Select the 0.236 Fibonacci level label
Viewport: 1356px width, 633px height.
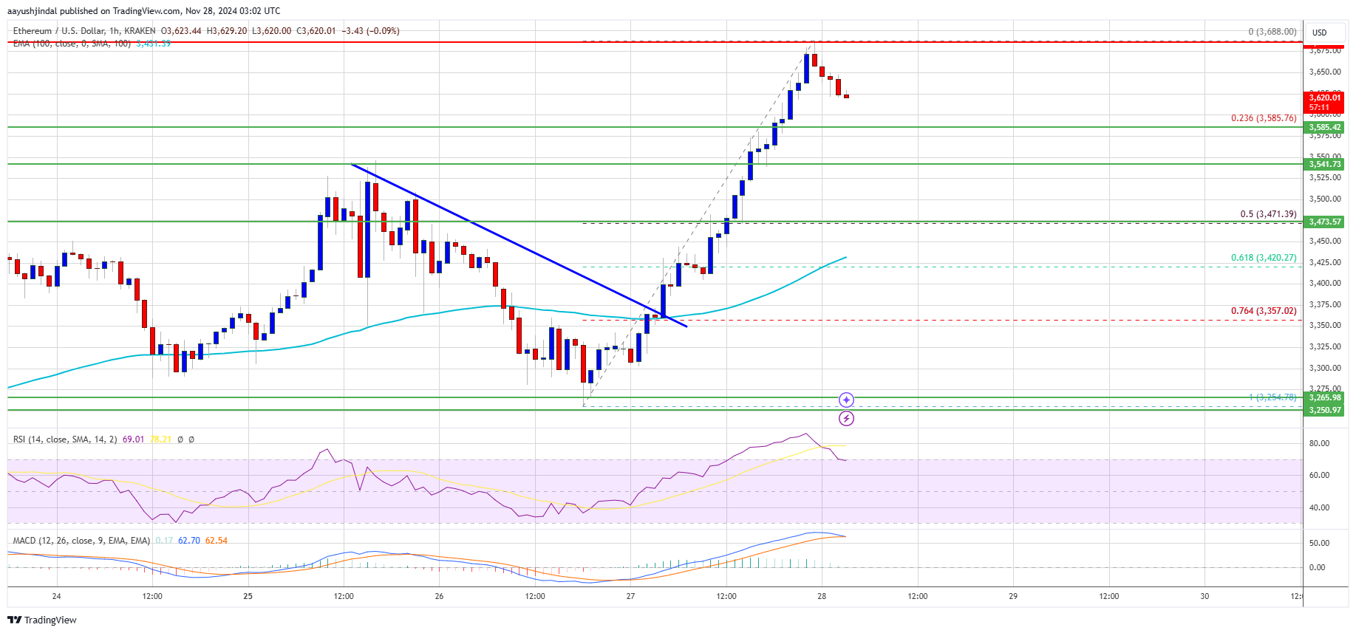(1264, 118)
